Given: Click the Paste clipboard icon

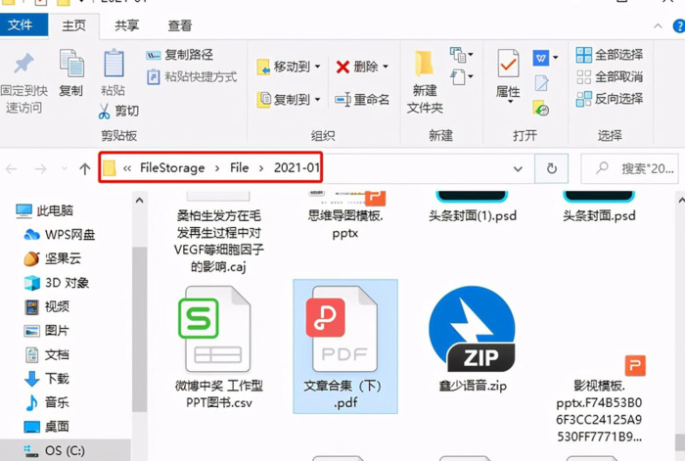Looking at the screenshot, I should pos(114,64).
